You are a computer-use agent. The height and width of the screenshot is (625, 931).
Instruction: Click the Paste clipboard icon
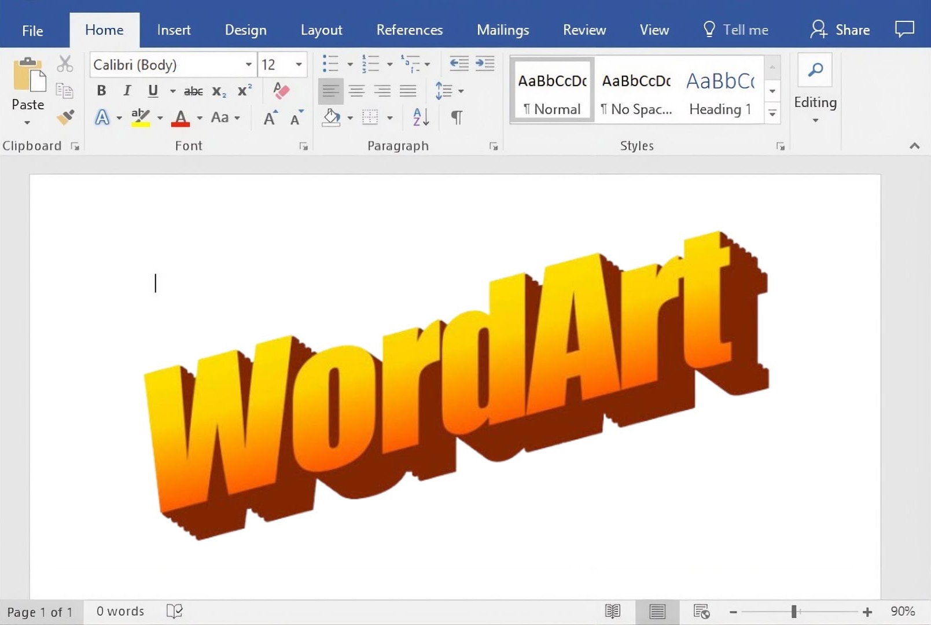[x=29, y=75]
